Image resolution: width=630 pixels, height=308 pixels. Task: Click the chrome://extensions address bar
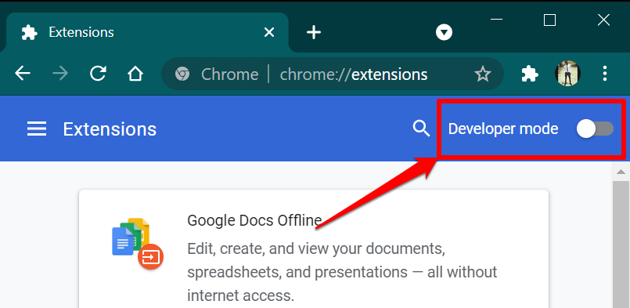pos(333,74)
